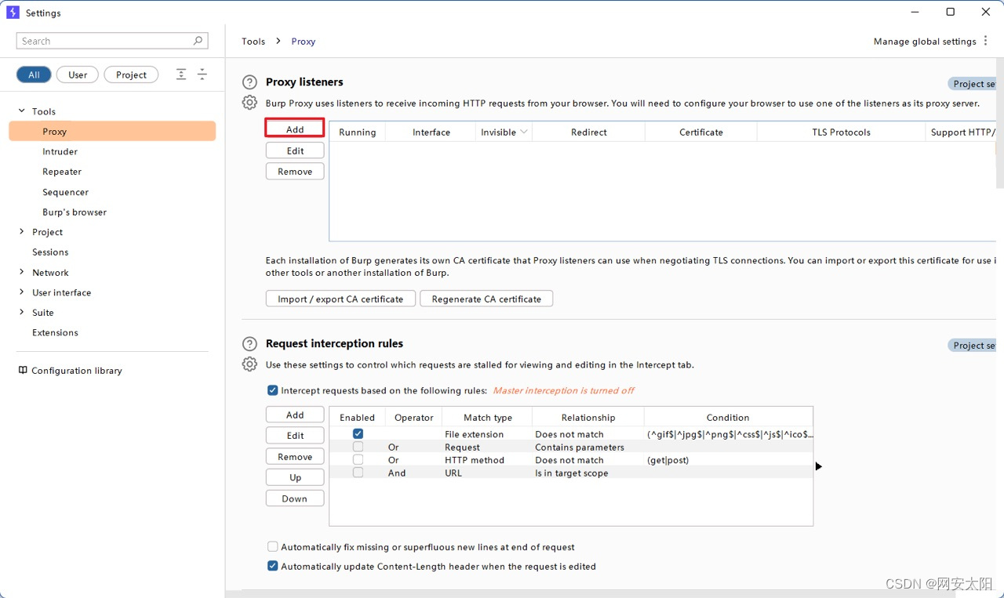Select the User filter tab
The image size is (1004, 598).
(x=78, y=74)
